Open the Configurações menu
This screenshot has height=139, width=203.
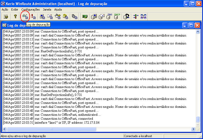(x=30, y=10)
